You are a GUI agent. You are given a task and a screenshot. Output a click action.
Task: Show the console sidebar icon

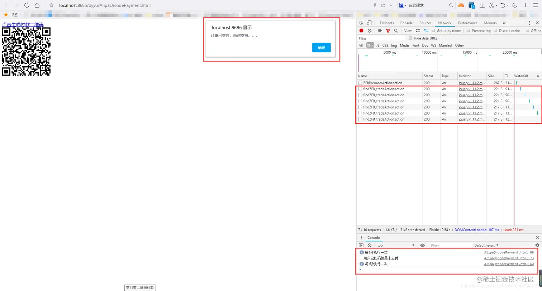361,246
